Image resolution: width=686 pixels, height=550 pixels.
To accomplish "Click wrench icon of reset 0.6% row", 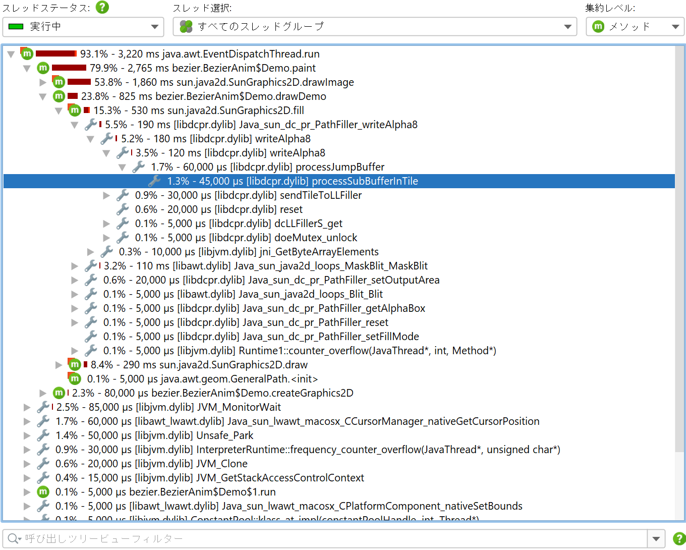I will pyautogui.click(x=123, y=209).
